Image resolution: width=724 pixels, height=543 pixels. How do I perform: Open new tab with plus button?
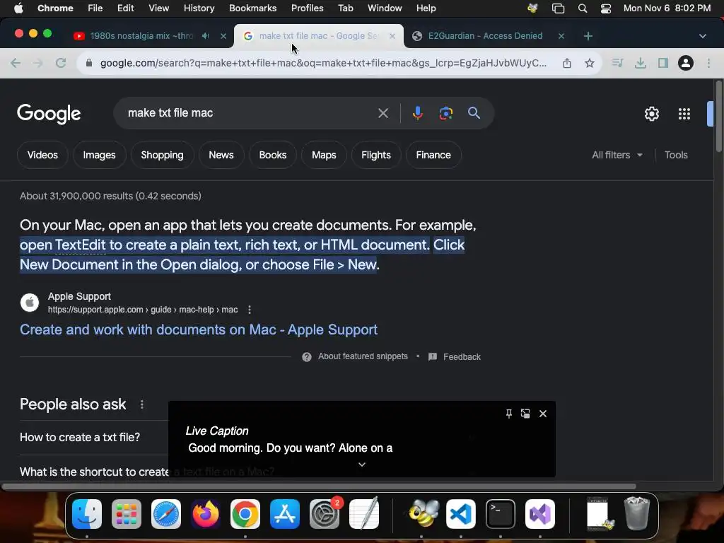click(x=588, y=36)
